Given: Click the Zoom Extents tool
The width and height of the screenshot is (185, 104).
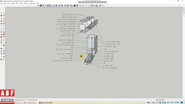Looking at the screenshot, I should (x=1, y=53).
